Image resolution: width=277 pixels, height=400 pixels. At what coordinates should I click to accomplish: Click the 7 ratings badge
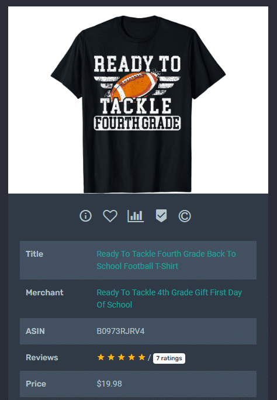point(169,358)
